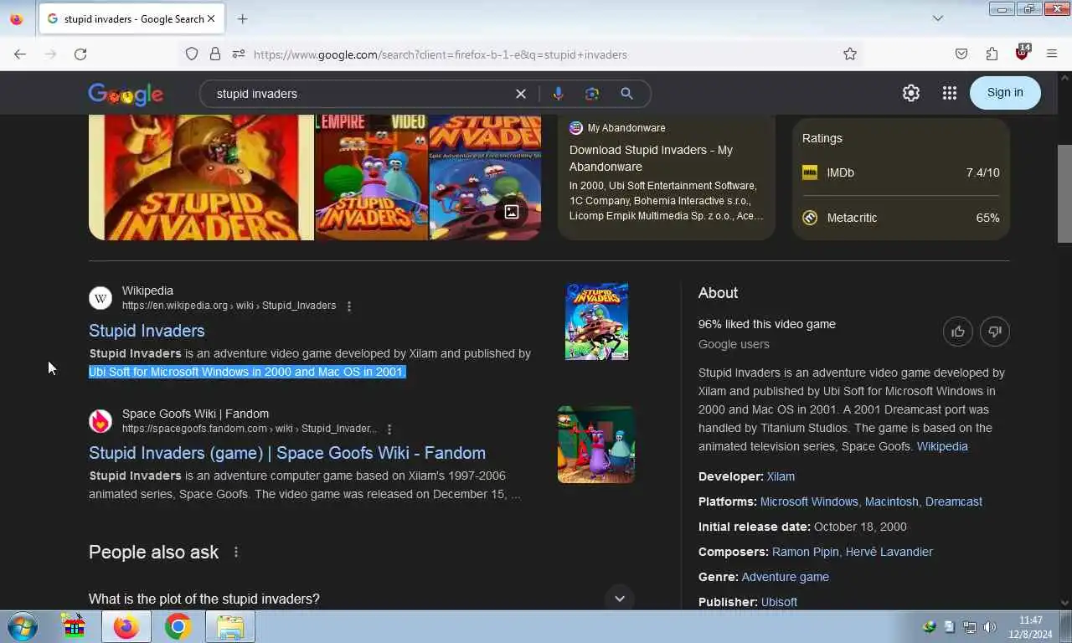
Task: Like this video game thumbs up
Action: [x=958, y=332]
